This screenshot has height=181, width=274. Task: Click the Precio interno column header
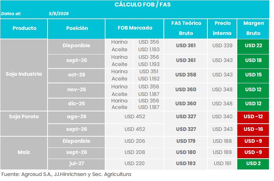pos(222,29)
